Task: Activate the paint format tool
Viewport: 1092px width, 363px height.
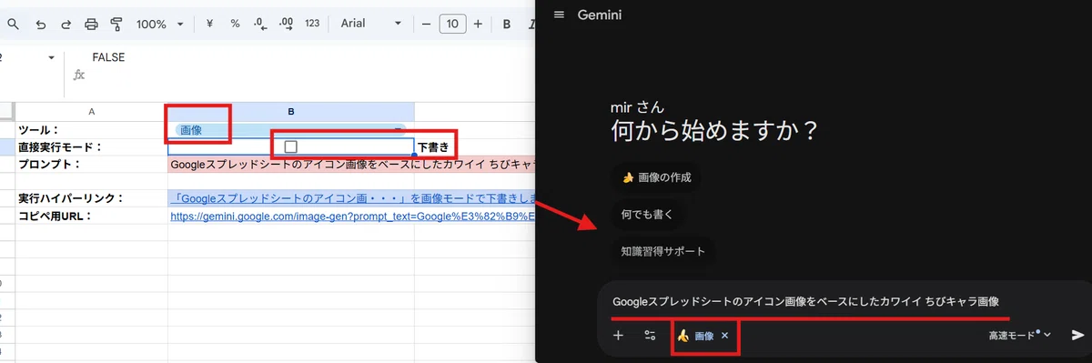Action: click(116, 24)
